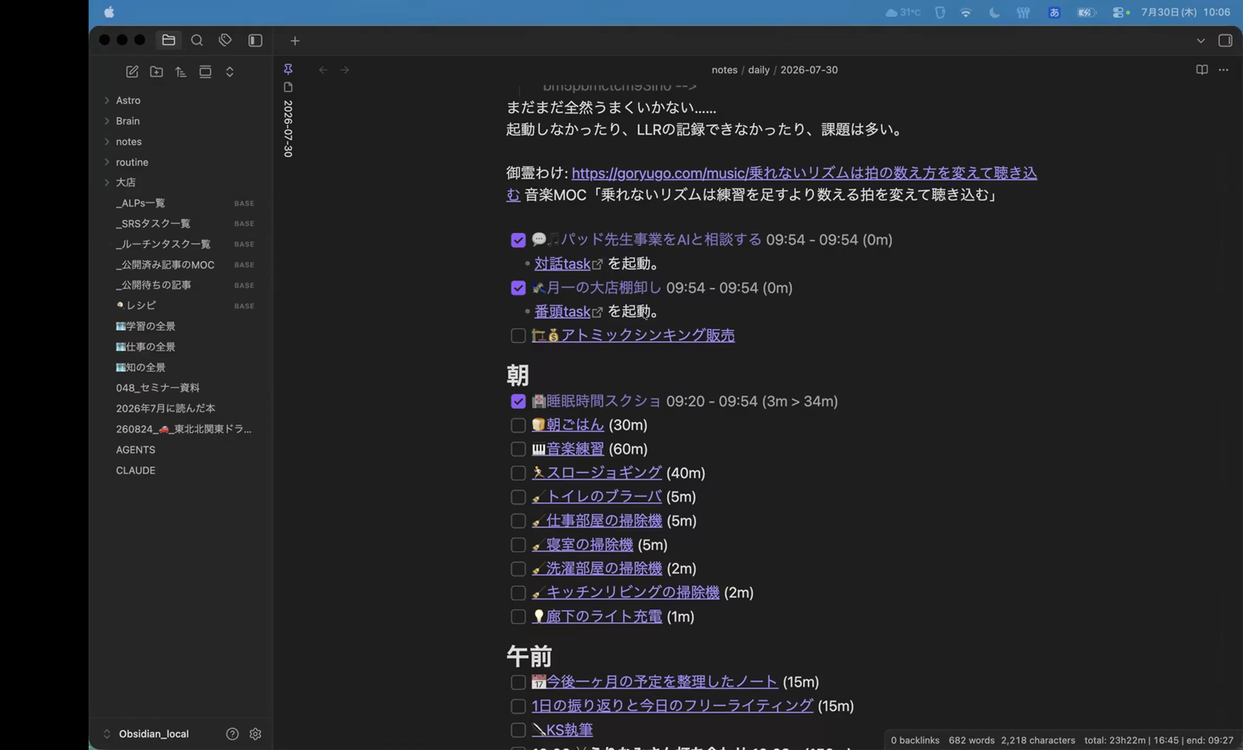This screenshot has height=750, width=1243.
Task: Open the tags panel icon
Action: (225, 40)
